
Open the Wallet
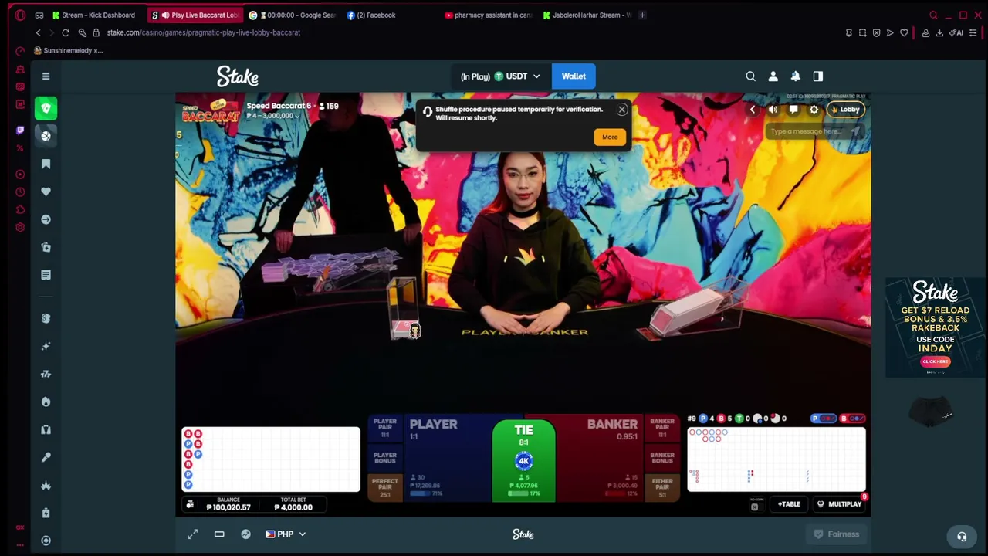(574, 76)
